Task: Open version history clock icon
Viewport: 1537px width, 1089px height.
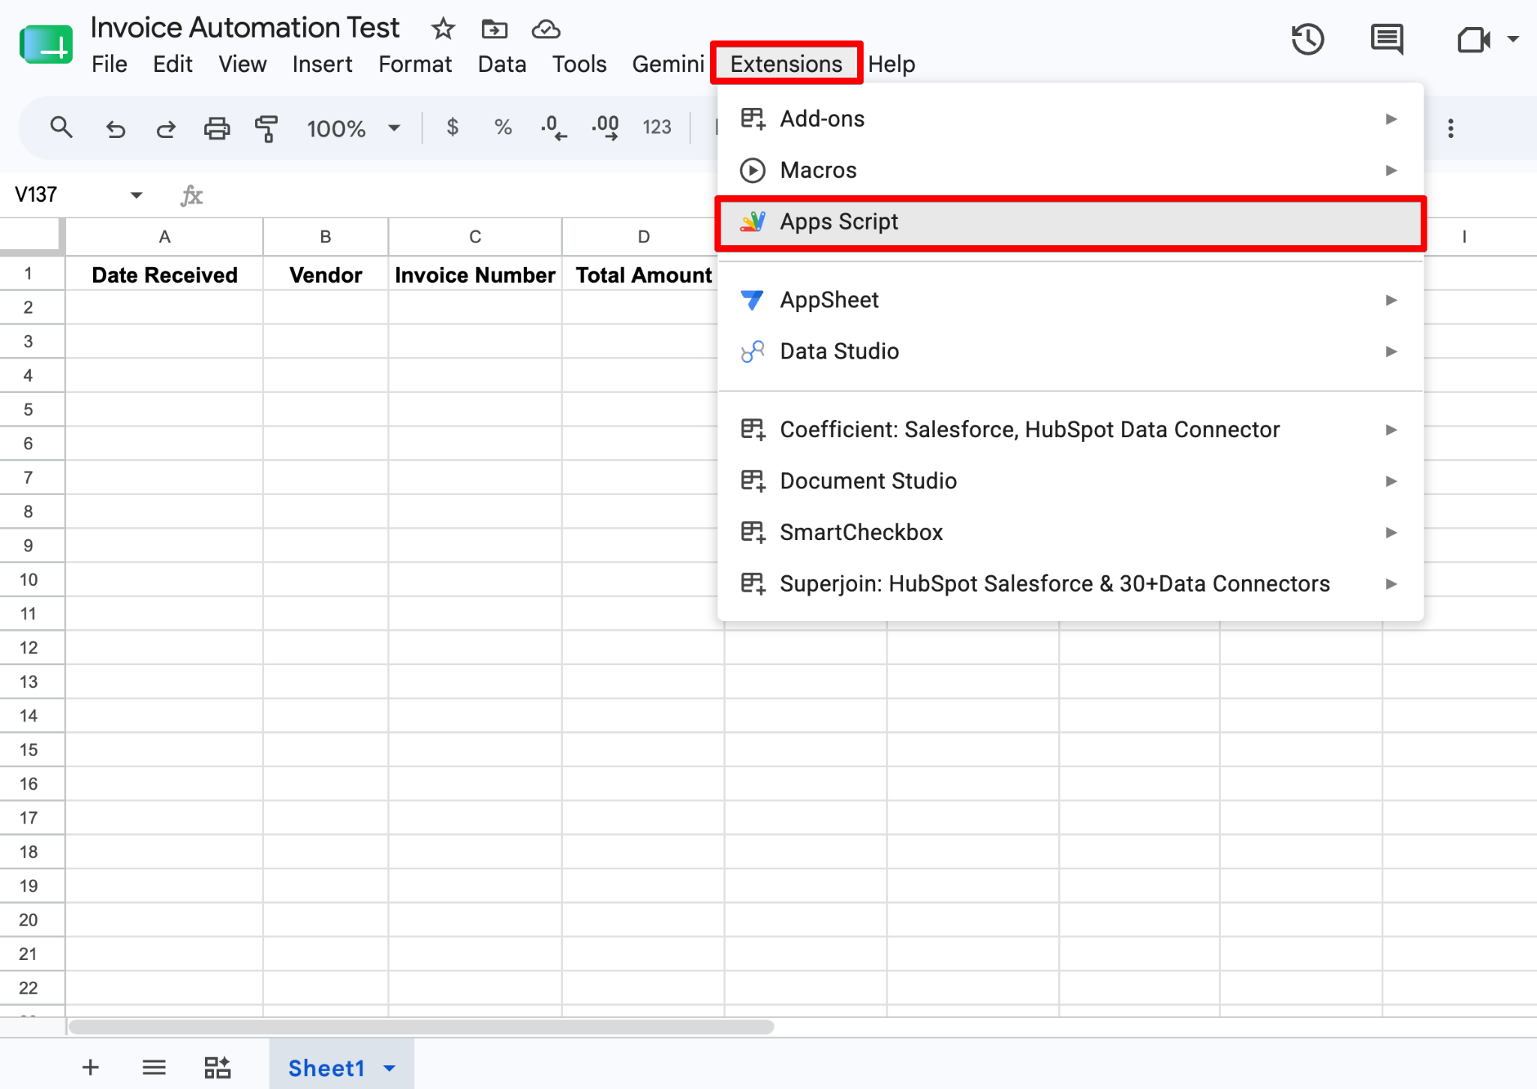Action: click(x=1307, y=39)
